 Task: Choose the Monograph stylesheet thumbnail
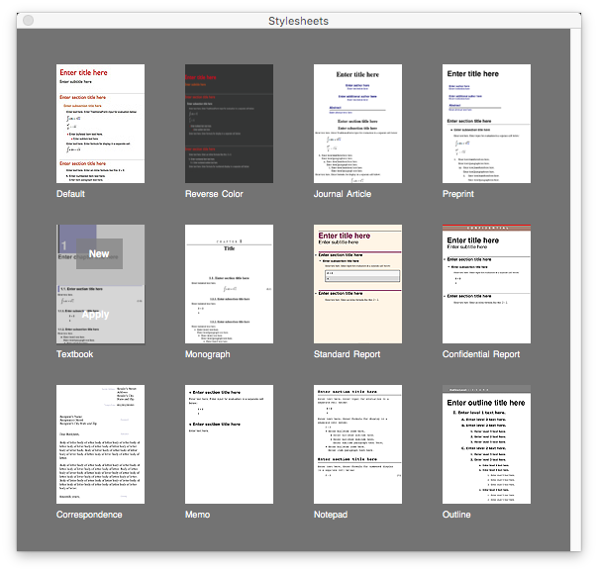[x=229, y=284]
